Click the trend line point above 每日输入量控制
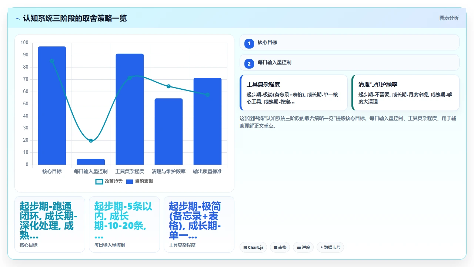Screen dimensions: 474x267 (x=91, y=141)
